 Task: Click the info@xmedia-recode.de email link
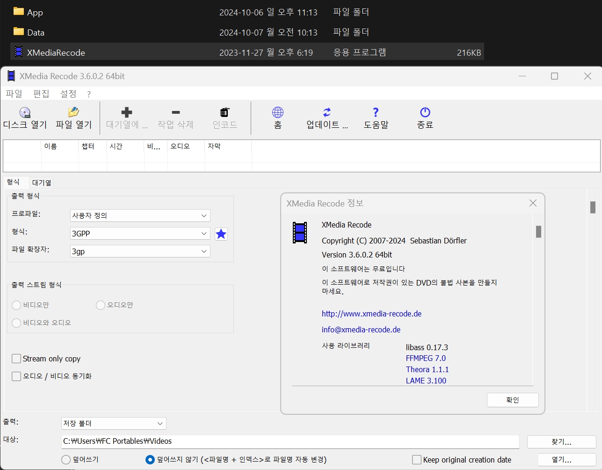pyautogui.click(x=361, y=330)
